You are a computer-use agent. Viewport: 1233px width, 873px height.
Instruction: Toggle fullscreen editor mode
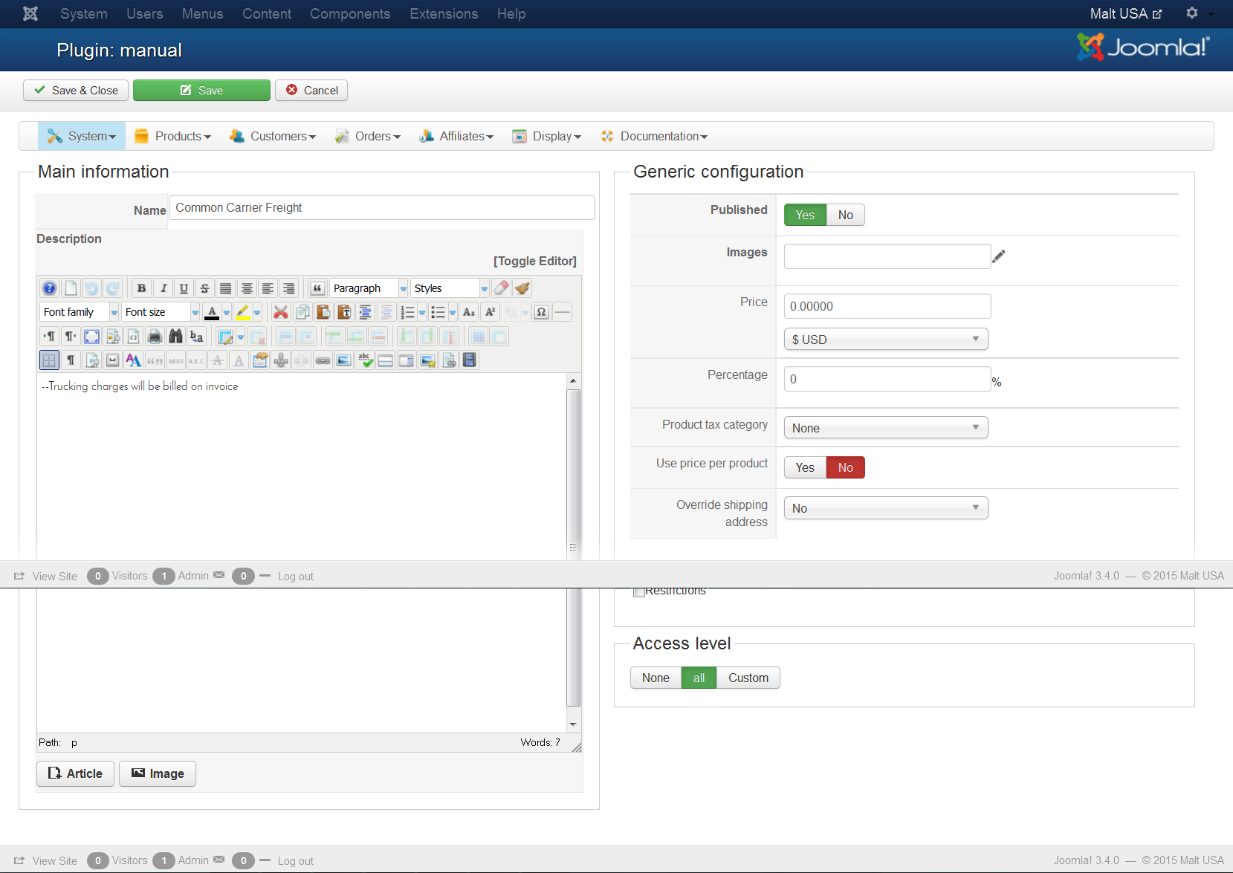(91, 337)
